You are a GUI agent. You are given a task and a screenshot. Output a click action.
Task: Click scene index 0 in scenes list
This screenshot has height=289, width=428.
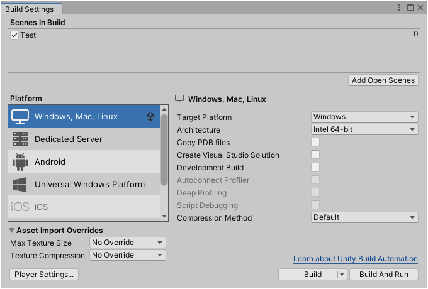tap(415, 35)
